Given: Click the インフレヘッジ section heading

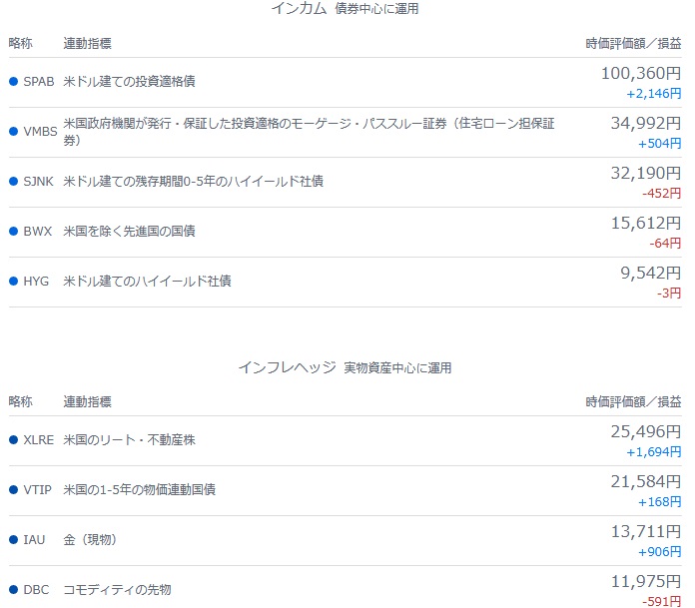Looking at the screenshot, I should click(287, 367).
